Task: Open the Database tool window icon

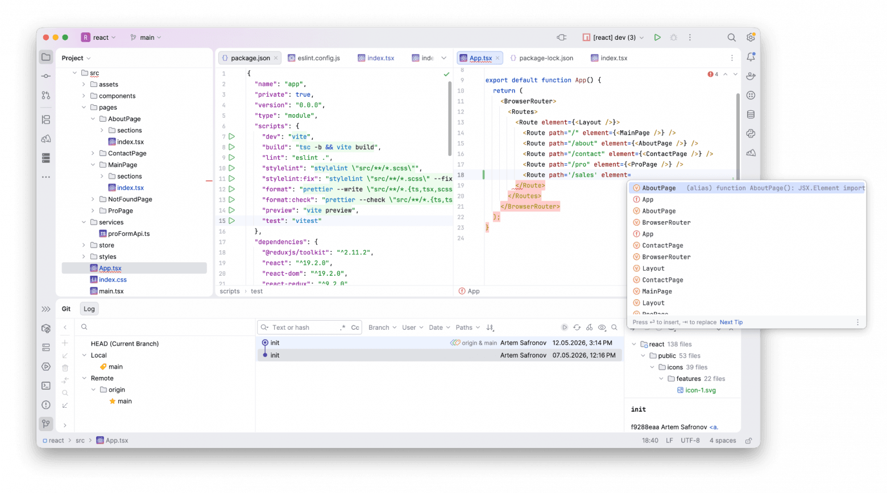Action: coord(751,114)
